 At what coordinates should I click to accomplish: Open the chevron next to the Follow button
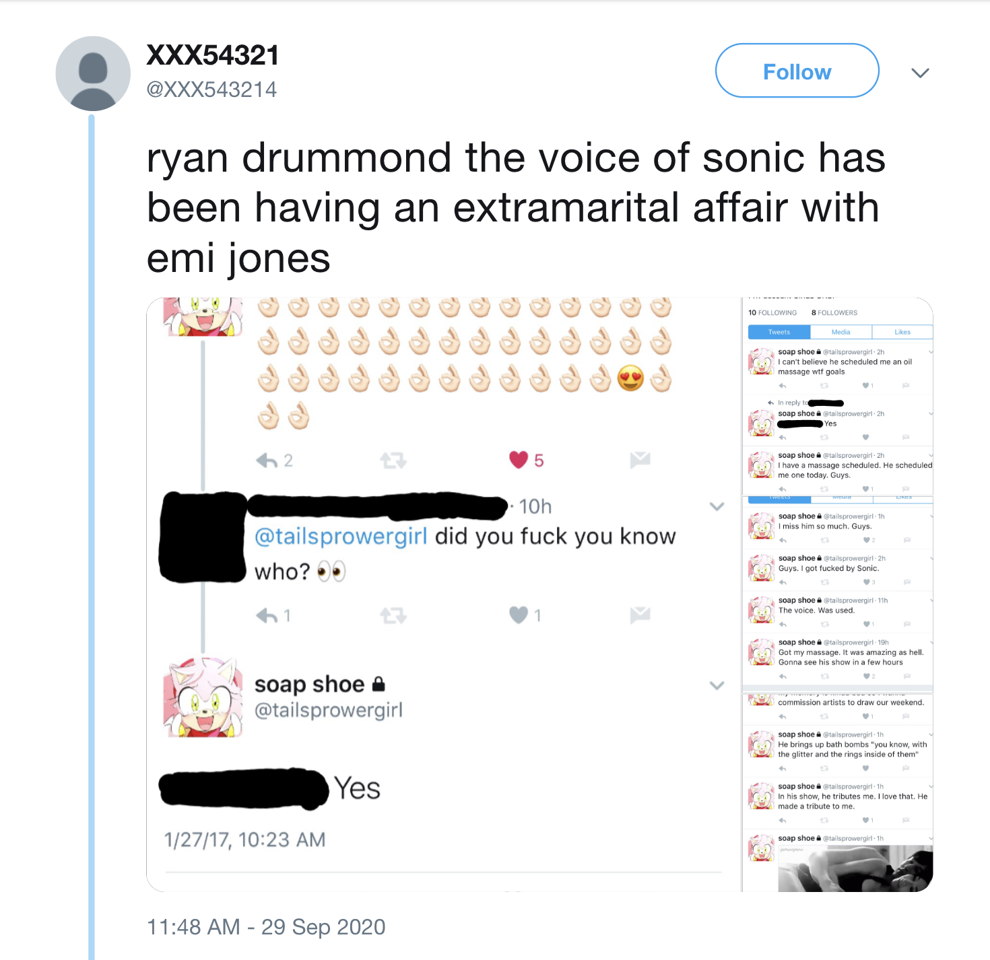tap(920, 72)
